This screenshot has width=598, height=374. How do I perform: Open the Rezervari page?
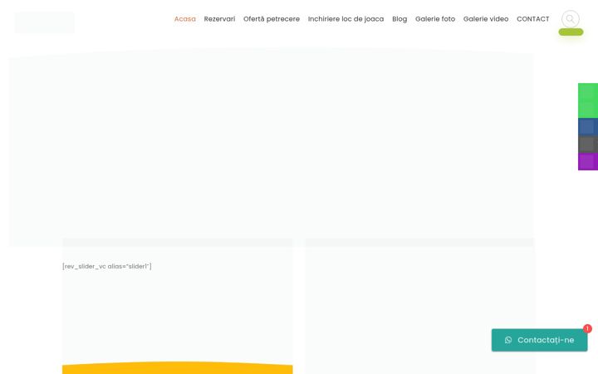(219, 18)
